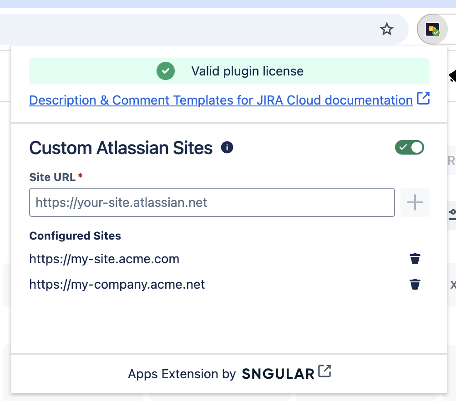Click the Configured Sites section label
Screen dimensions: 456x401
click(75, 236)
